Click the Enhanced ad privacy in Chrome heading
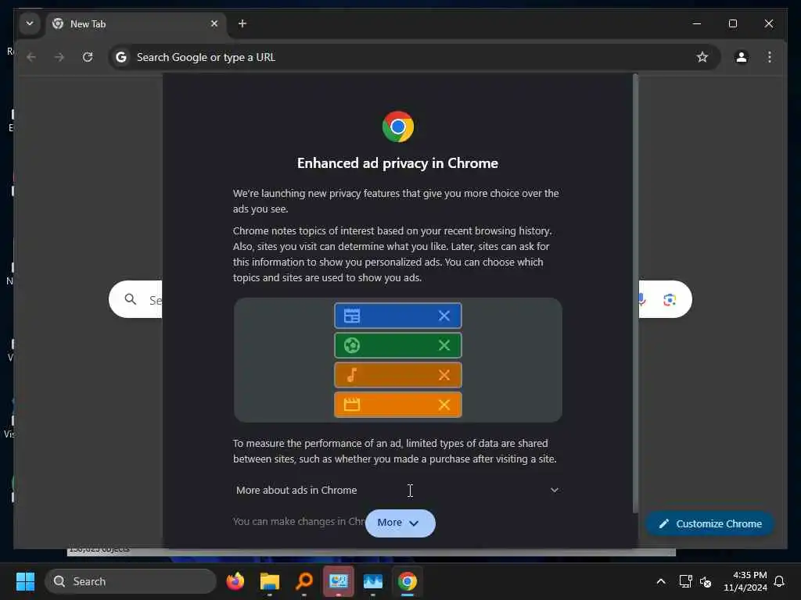The height and width of the screenshot is (600, 801). pyautogui.click(x=397, y=163)
